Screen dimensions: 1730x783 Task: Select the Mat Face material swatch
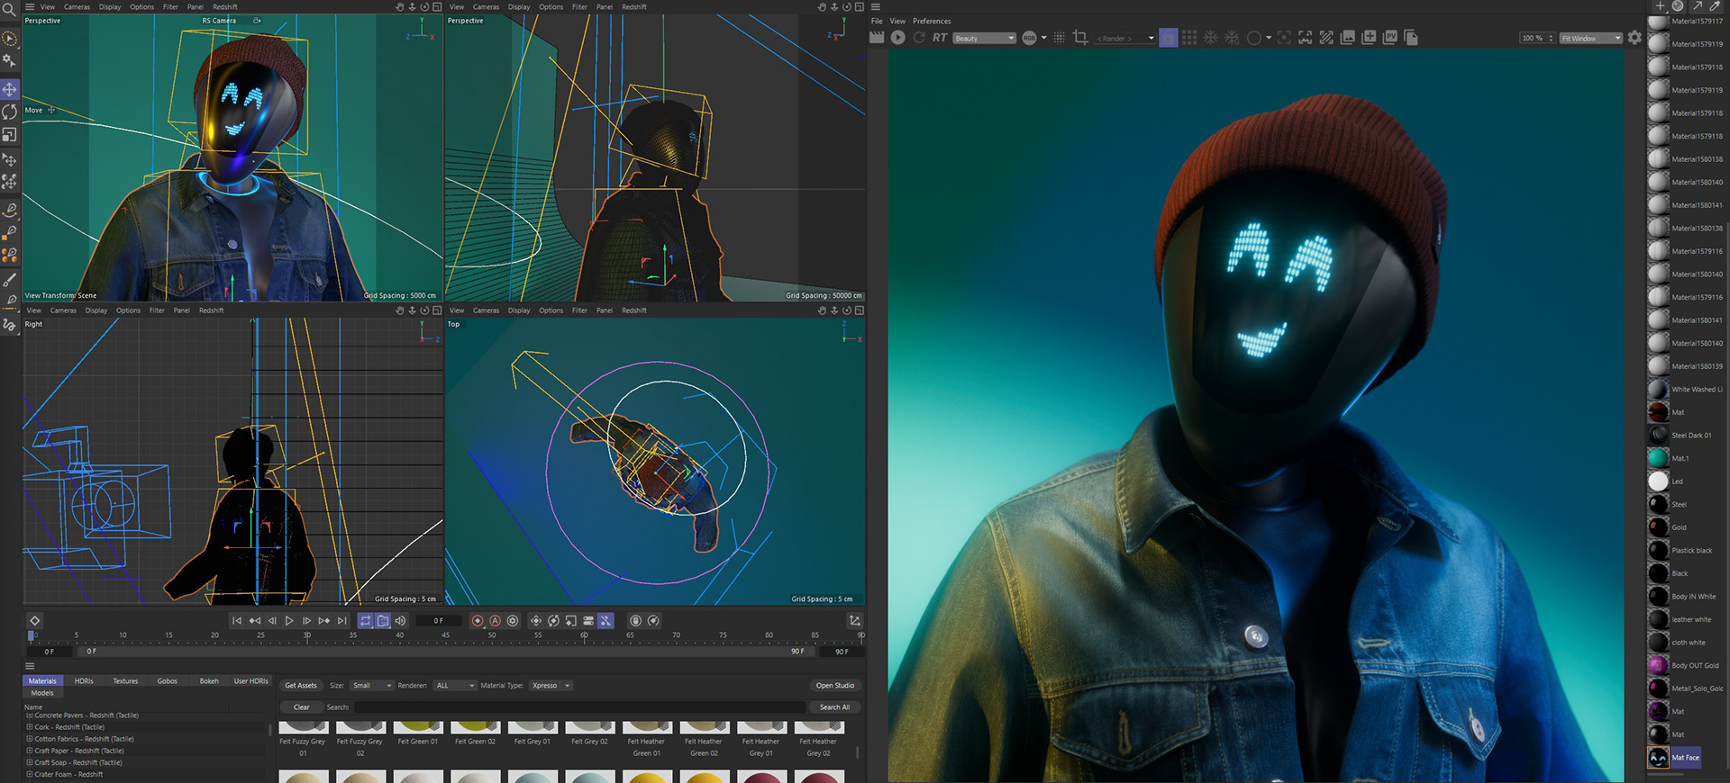click(x=1659, y=758)
